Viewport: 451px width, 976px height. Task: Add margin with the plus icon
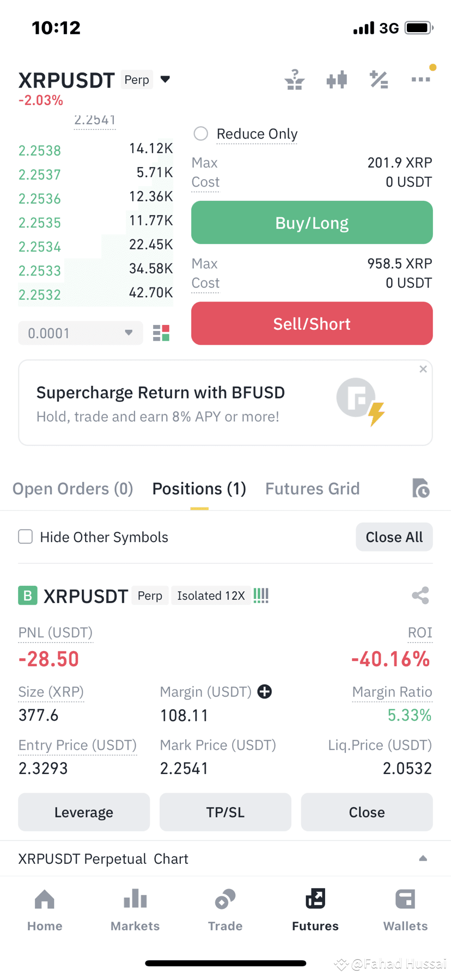tap(265, 691)
